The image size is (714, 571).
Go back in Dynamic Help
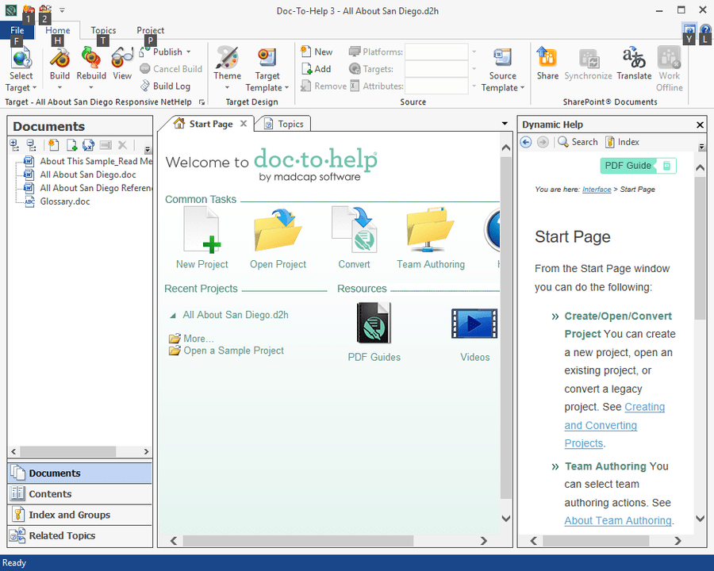[526, 142]
